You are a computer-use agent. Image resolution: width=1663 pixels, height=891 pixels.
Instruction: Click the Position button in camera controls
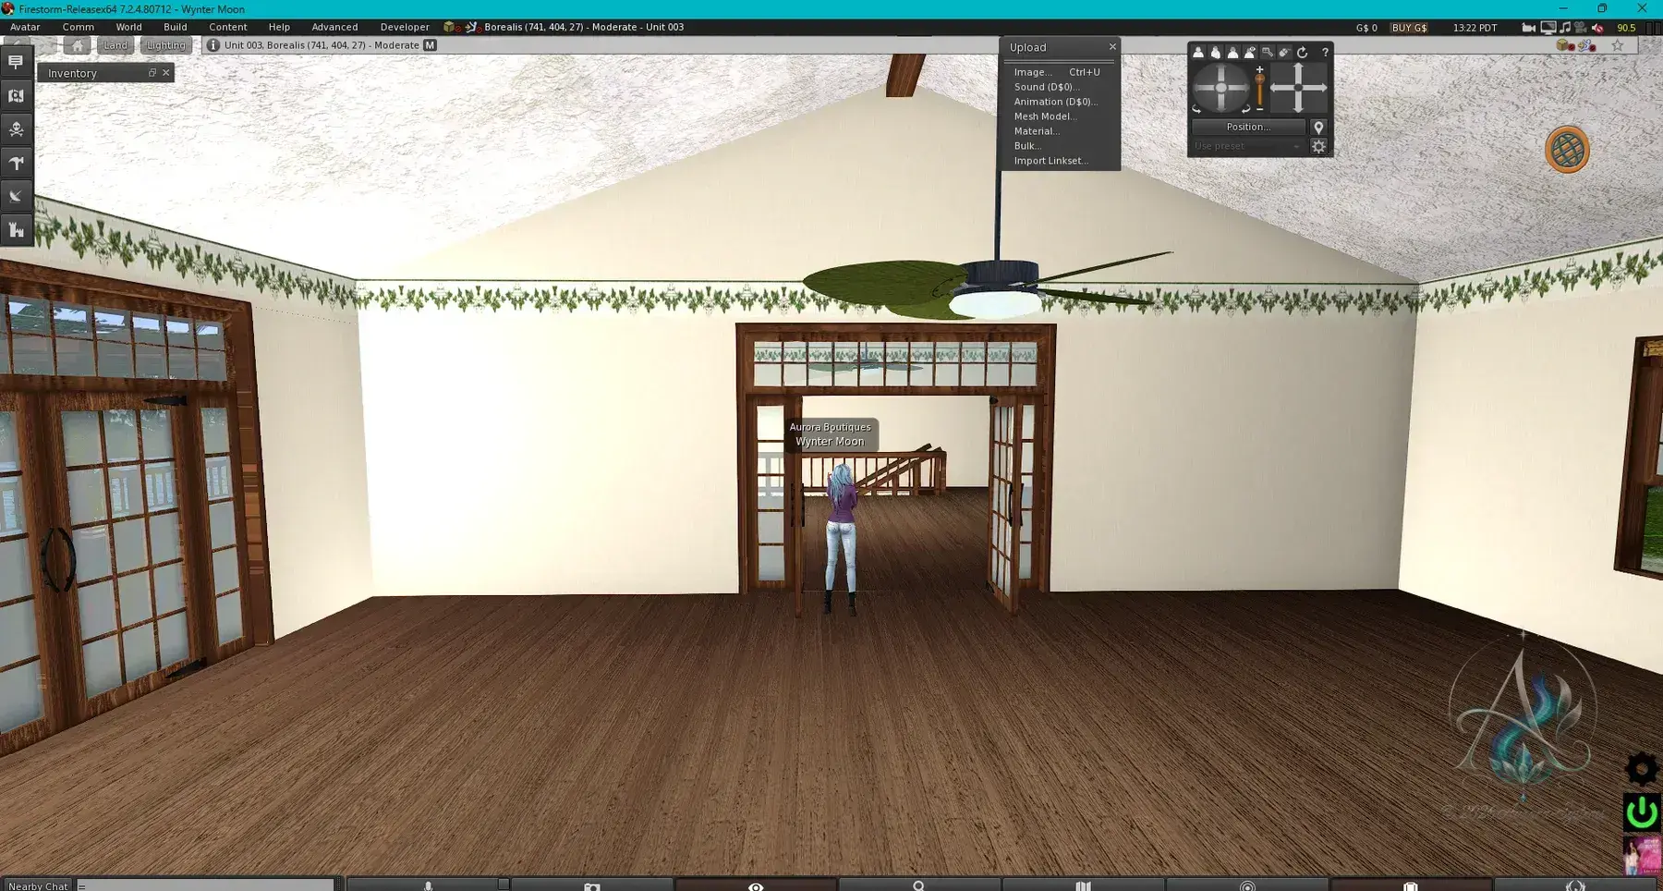point(1248,127)
